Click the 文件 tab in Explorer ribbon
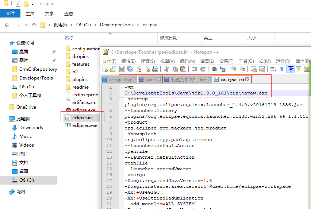This screenshot has height=209, width=311. [x=10, y=13]
